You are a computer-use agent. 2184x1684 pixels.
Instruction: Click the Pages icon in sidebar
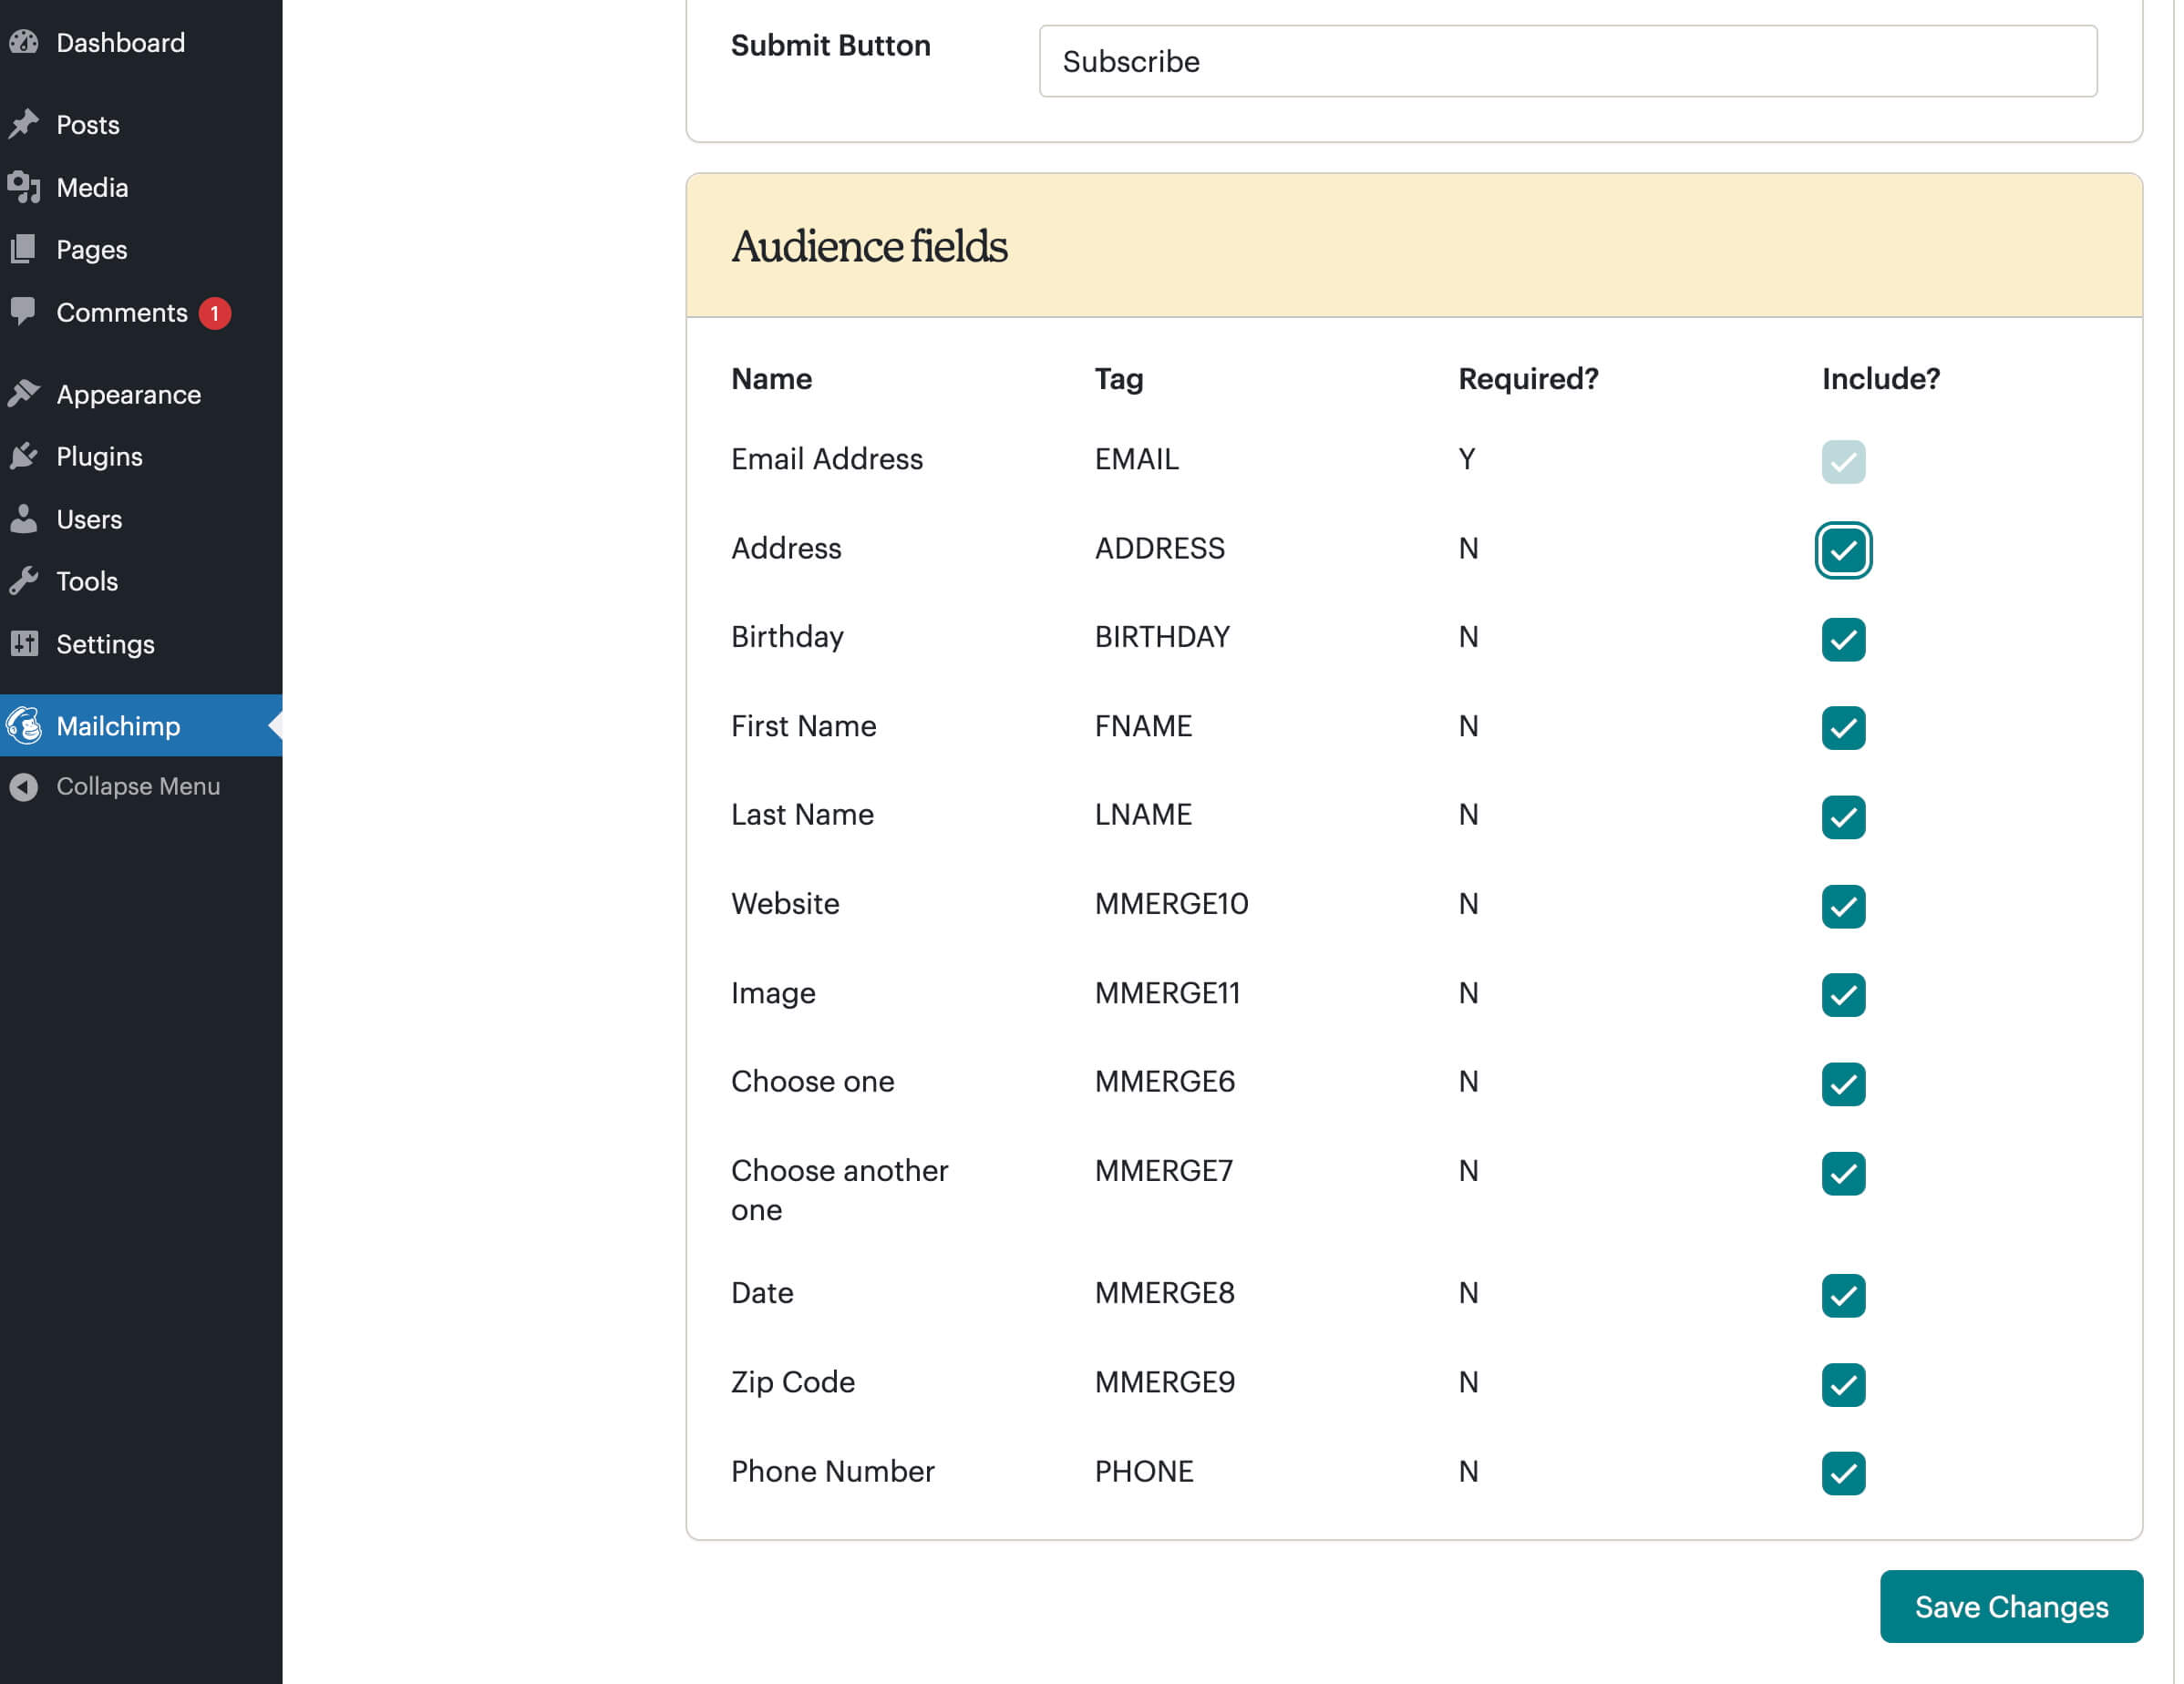pyautogui.click(x=24, y=249)
